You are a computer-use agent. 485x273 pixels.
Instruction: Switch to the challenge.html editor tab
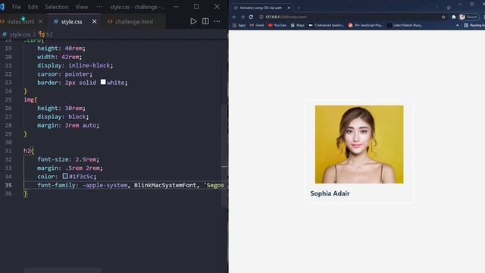(134, 22)
